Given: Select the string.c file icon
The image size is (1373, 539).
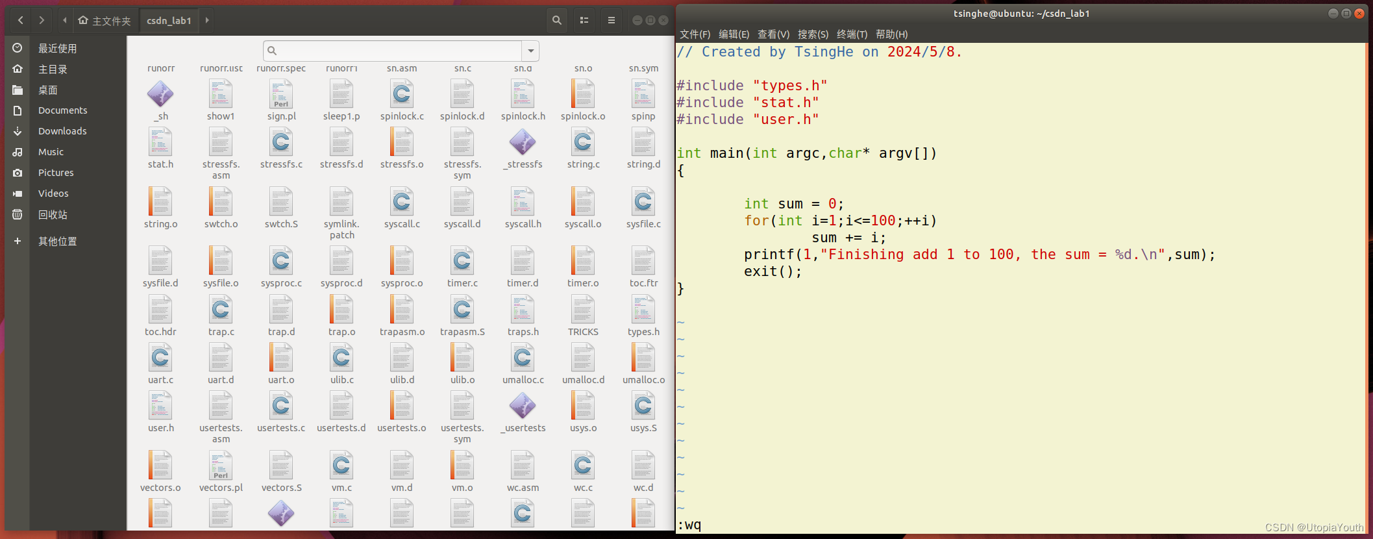Looking at the screenshot, I should pyautogui.click(x=583, y=143).
